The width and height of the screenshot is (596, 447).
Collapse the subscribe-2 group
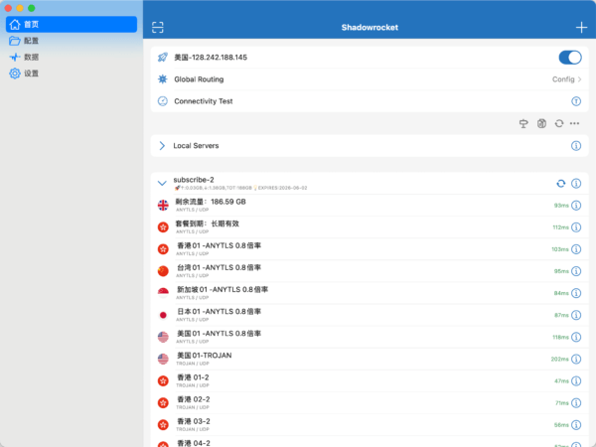(x=162, y=183)
